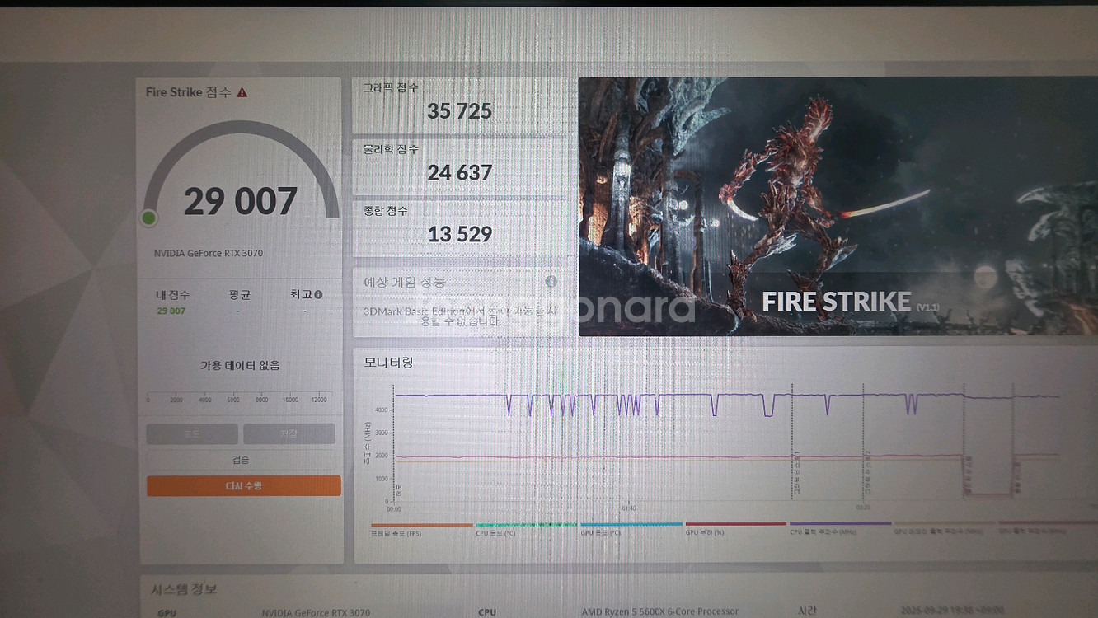
Task: Click 그래픽 테스트 1 marker in monitoring graph
Action: coord(794,470)
